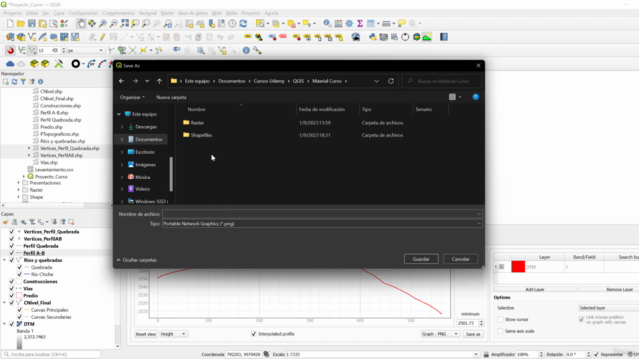The height and width of the screenshot is (359, 639).
Task: Click the red DTM color swatch
Action: coord(518,267)
